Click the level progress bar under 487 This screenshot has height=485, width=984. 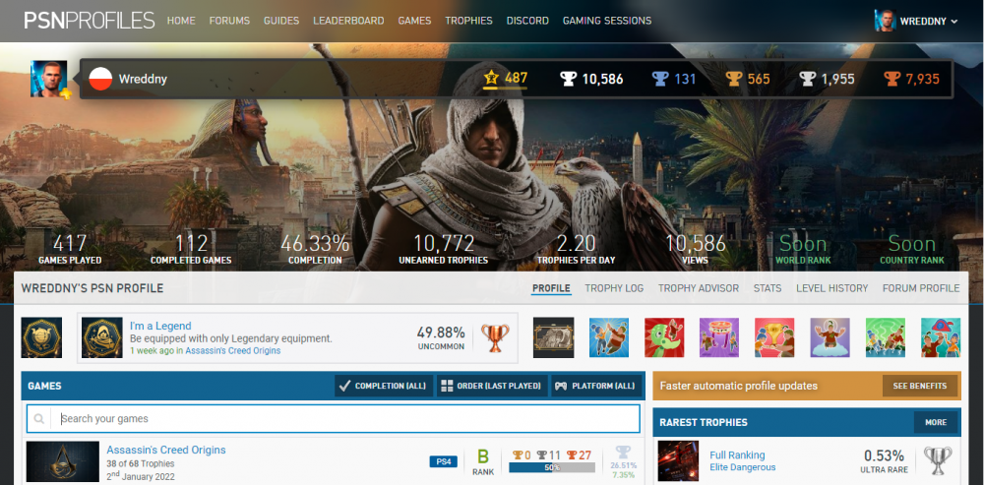click(505, 89)
